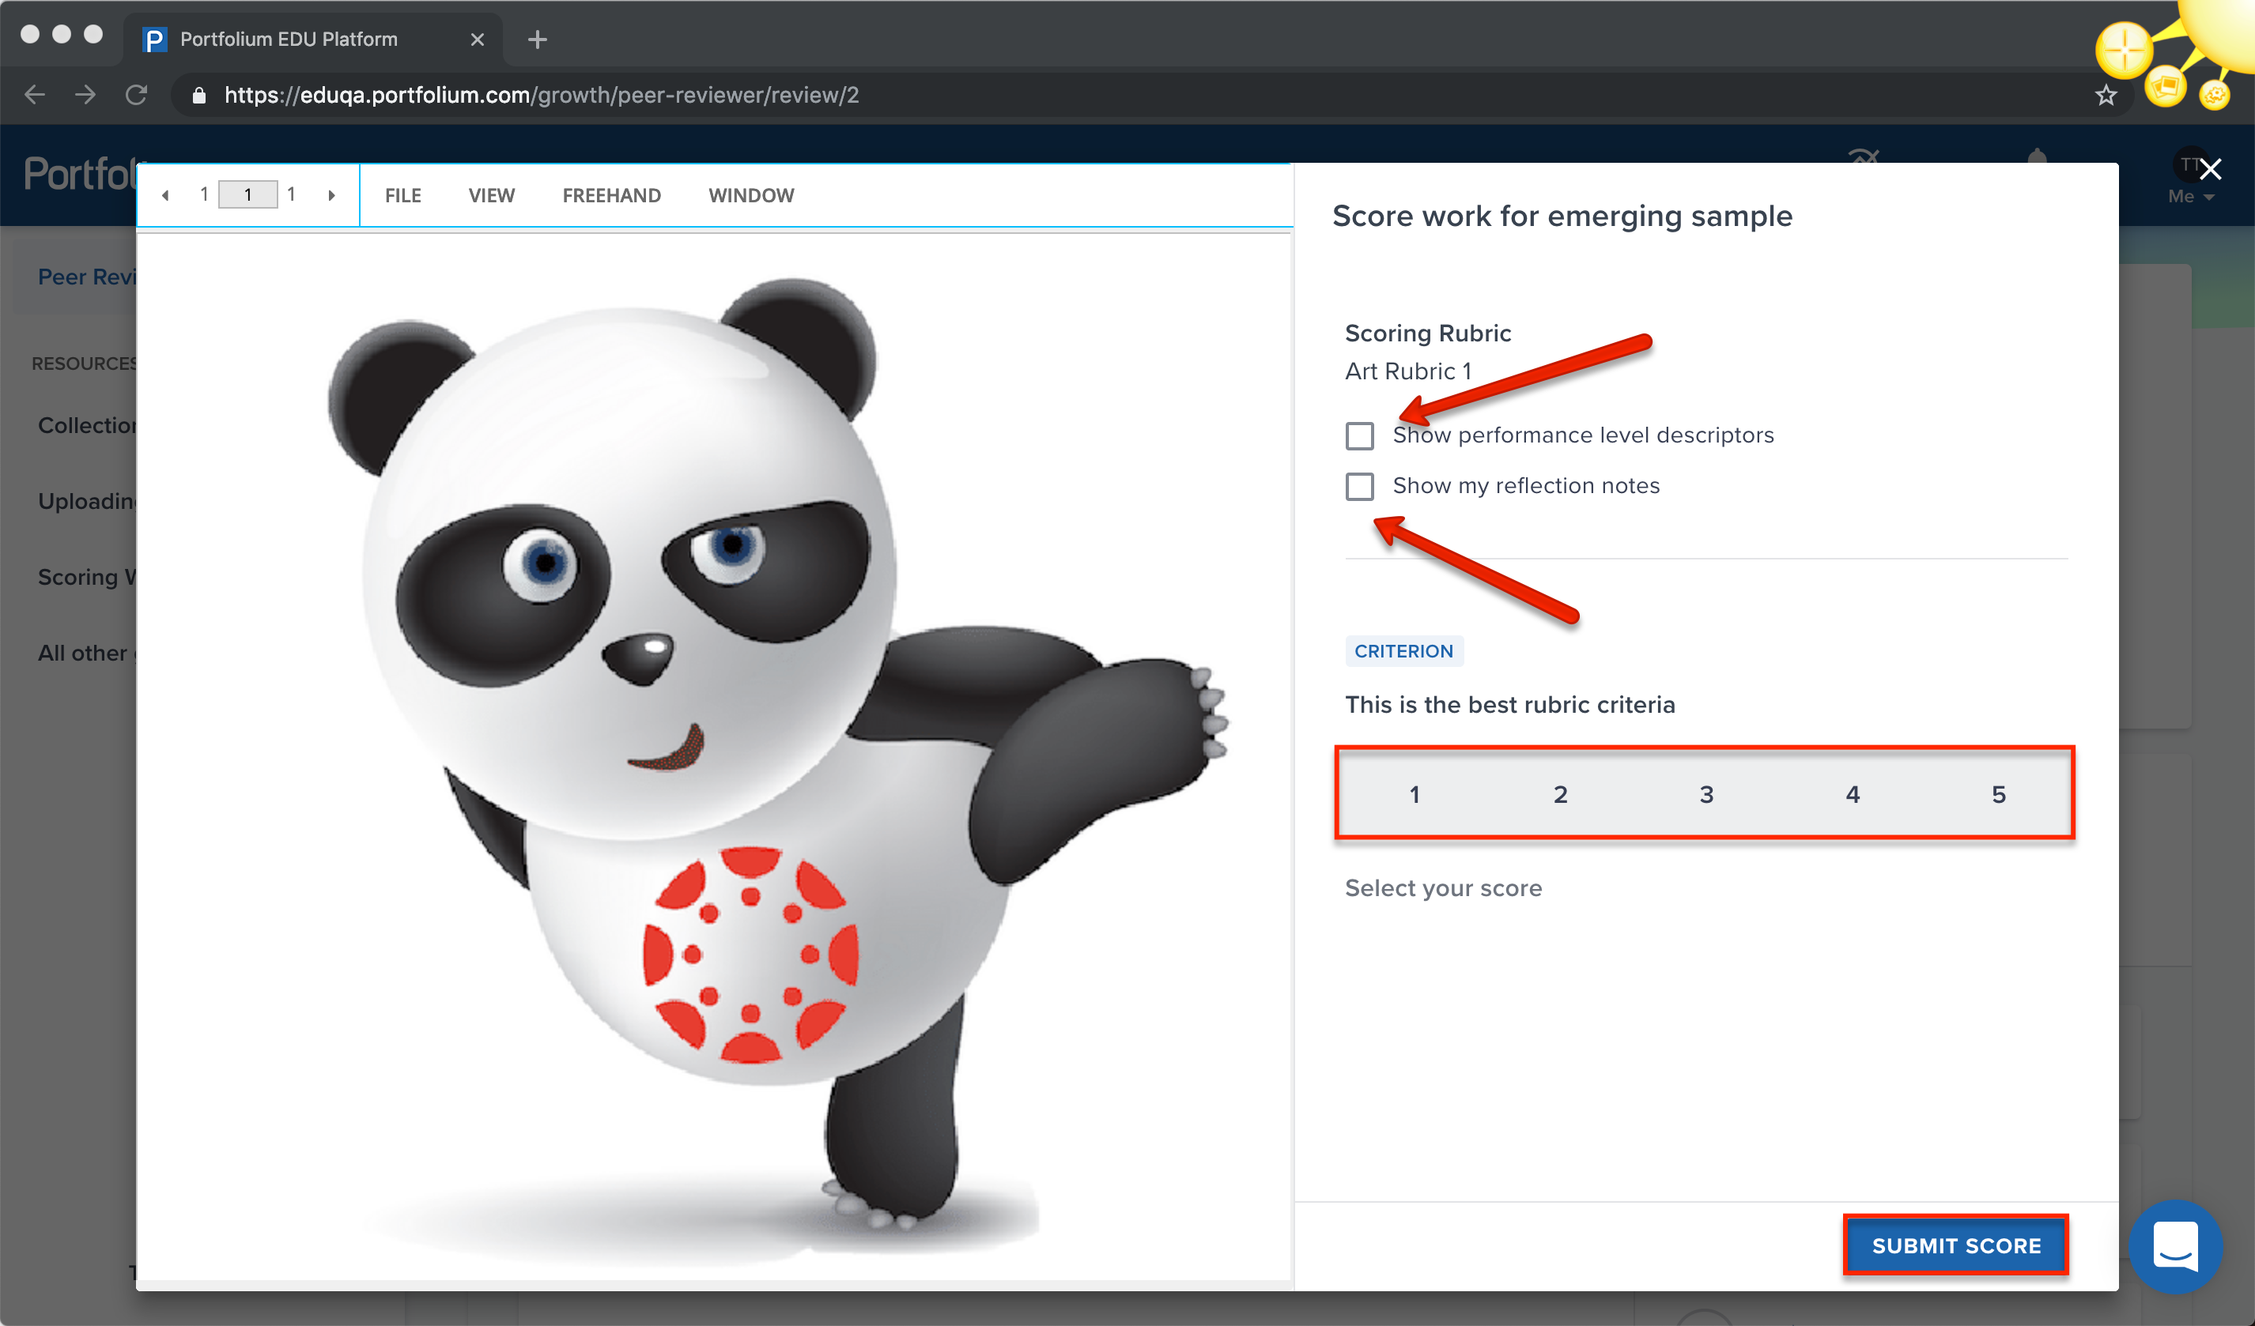Screen dimensions: 2255x1326
Task: Click the lock icon in address bar
Action: (199, 96)
